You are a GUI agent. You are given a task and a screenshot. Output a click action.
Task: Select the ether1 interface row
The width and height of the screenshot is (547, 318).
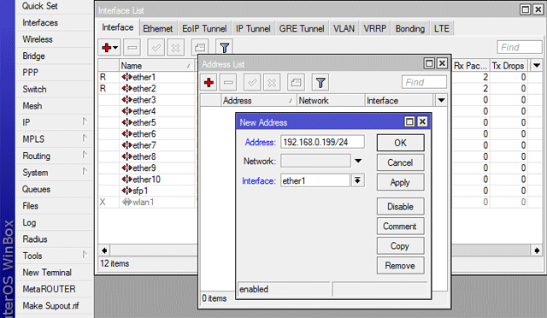[x=146, y=77]
